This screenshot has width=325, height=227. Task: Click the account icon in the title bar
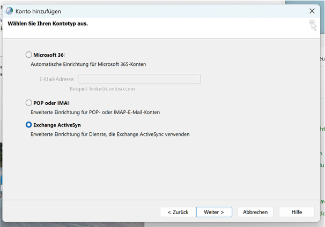[x=9, y=11]
